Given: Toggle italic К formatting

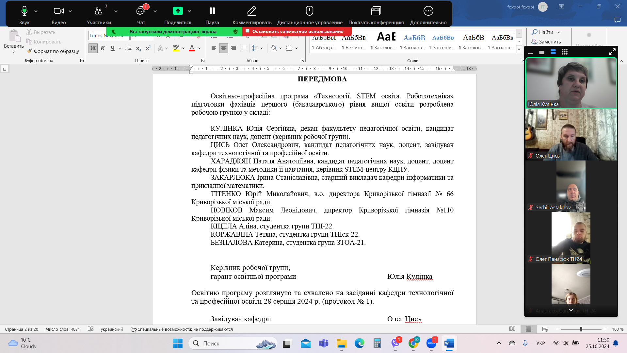Looking at the screenshot, I should point(103,48).
